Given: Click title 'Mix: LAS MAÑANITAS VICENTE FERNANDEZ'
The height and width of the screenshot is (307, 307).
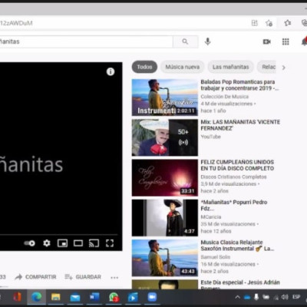Looking at the screenshot, I should [x=240, y=125].
